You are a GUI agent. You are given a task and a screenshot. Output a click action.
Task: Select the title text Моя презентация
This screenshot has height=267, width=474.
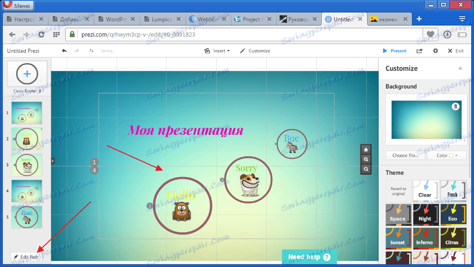coord(186,130)
